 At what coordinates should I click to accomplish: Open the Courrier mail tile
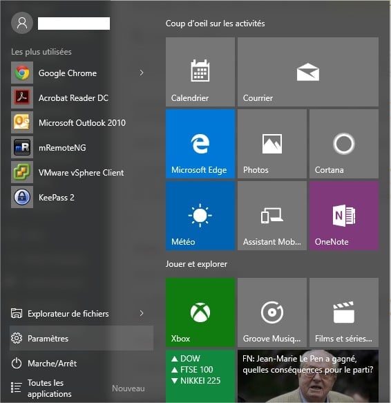(308, 72)
